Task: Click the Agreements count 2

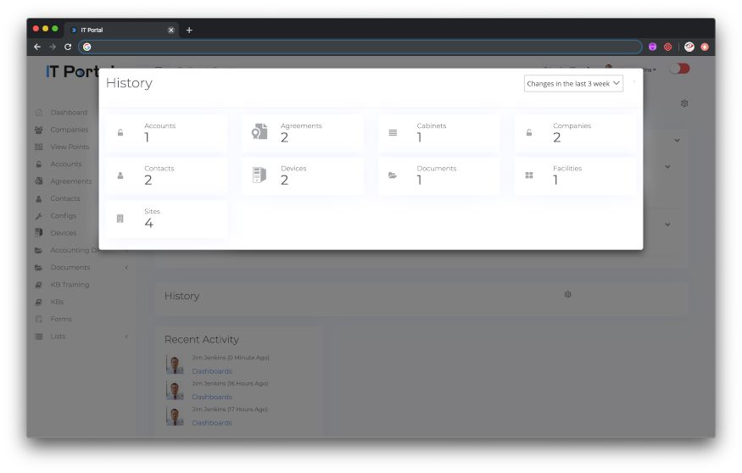Action: [x=284, y=137]
